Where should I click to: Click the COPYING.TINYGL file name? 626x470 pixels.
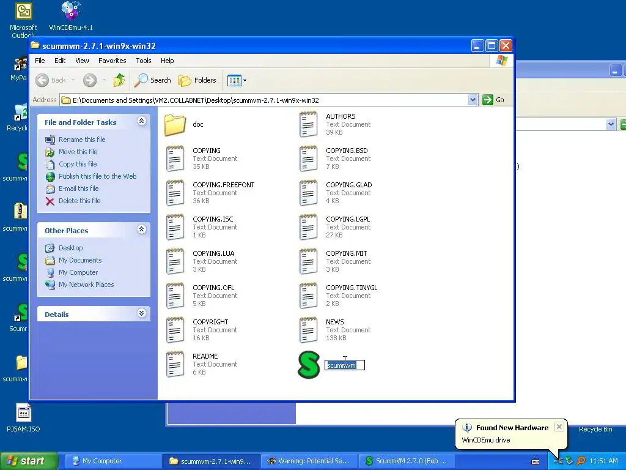point(352,288)
